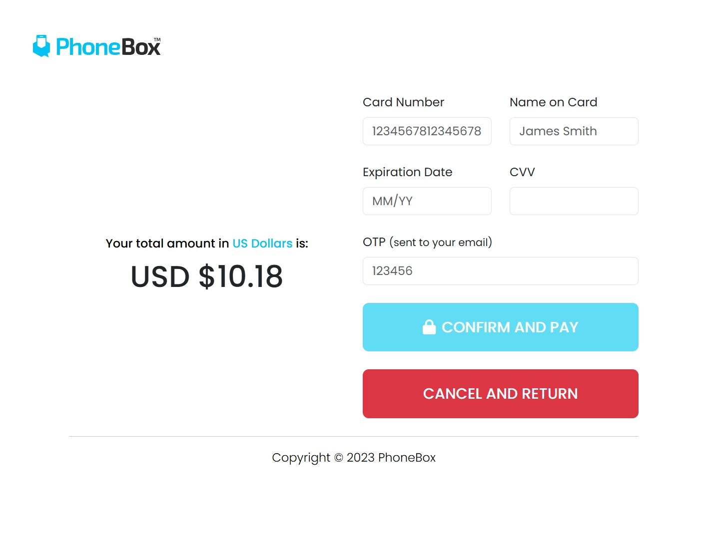This screenshot has width=706, height=533.
Task: Click the "Your total amount in" text
Action: coord(167,244)
